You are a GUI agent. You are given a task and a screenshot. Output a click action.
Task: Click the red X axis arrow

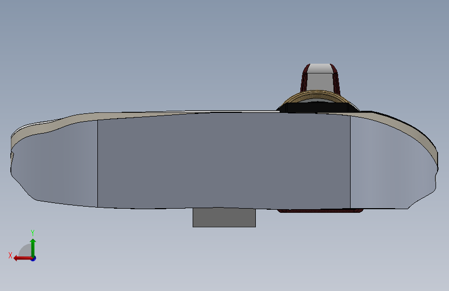(23, 258)
